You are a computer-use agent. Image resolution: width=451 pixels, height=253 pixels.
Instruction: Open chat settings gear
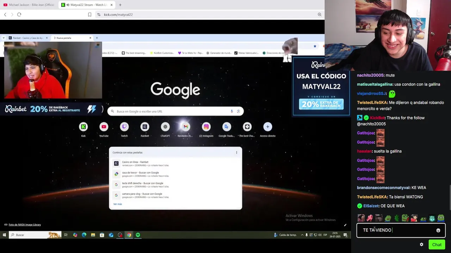coord(421,245)
